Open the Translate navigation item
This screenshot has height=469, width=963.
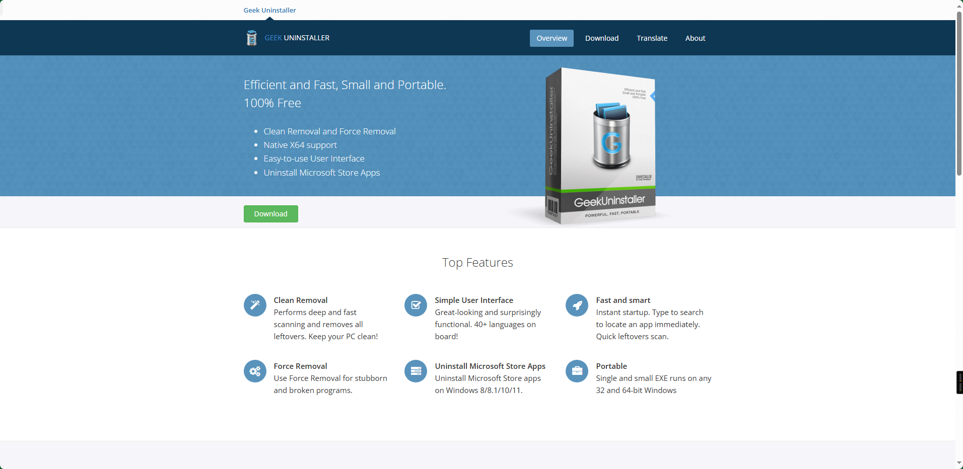tap(652, 38)
